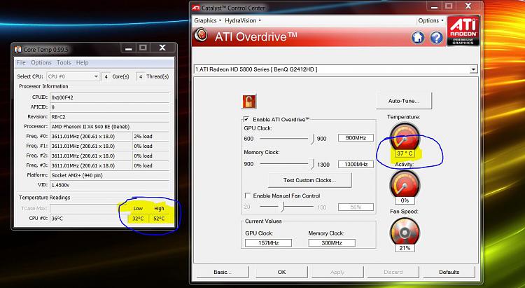The image size is (525, 288).
Task: Click the Basic button
Action: (223, 272)
